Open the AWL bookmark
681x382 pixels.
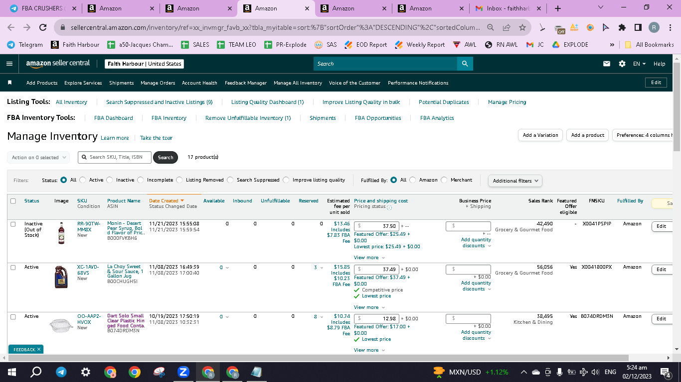point(464,45)
